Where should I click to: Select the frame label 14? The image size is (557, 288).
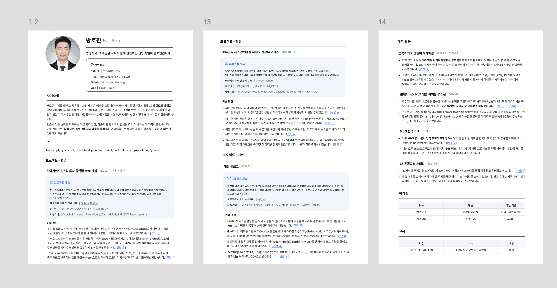click(382, 22)
